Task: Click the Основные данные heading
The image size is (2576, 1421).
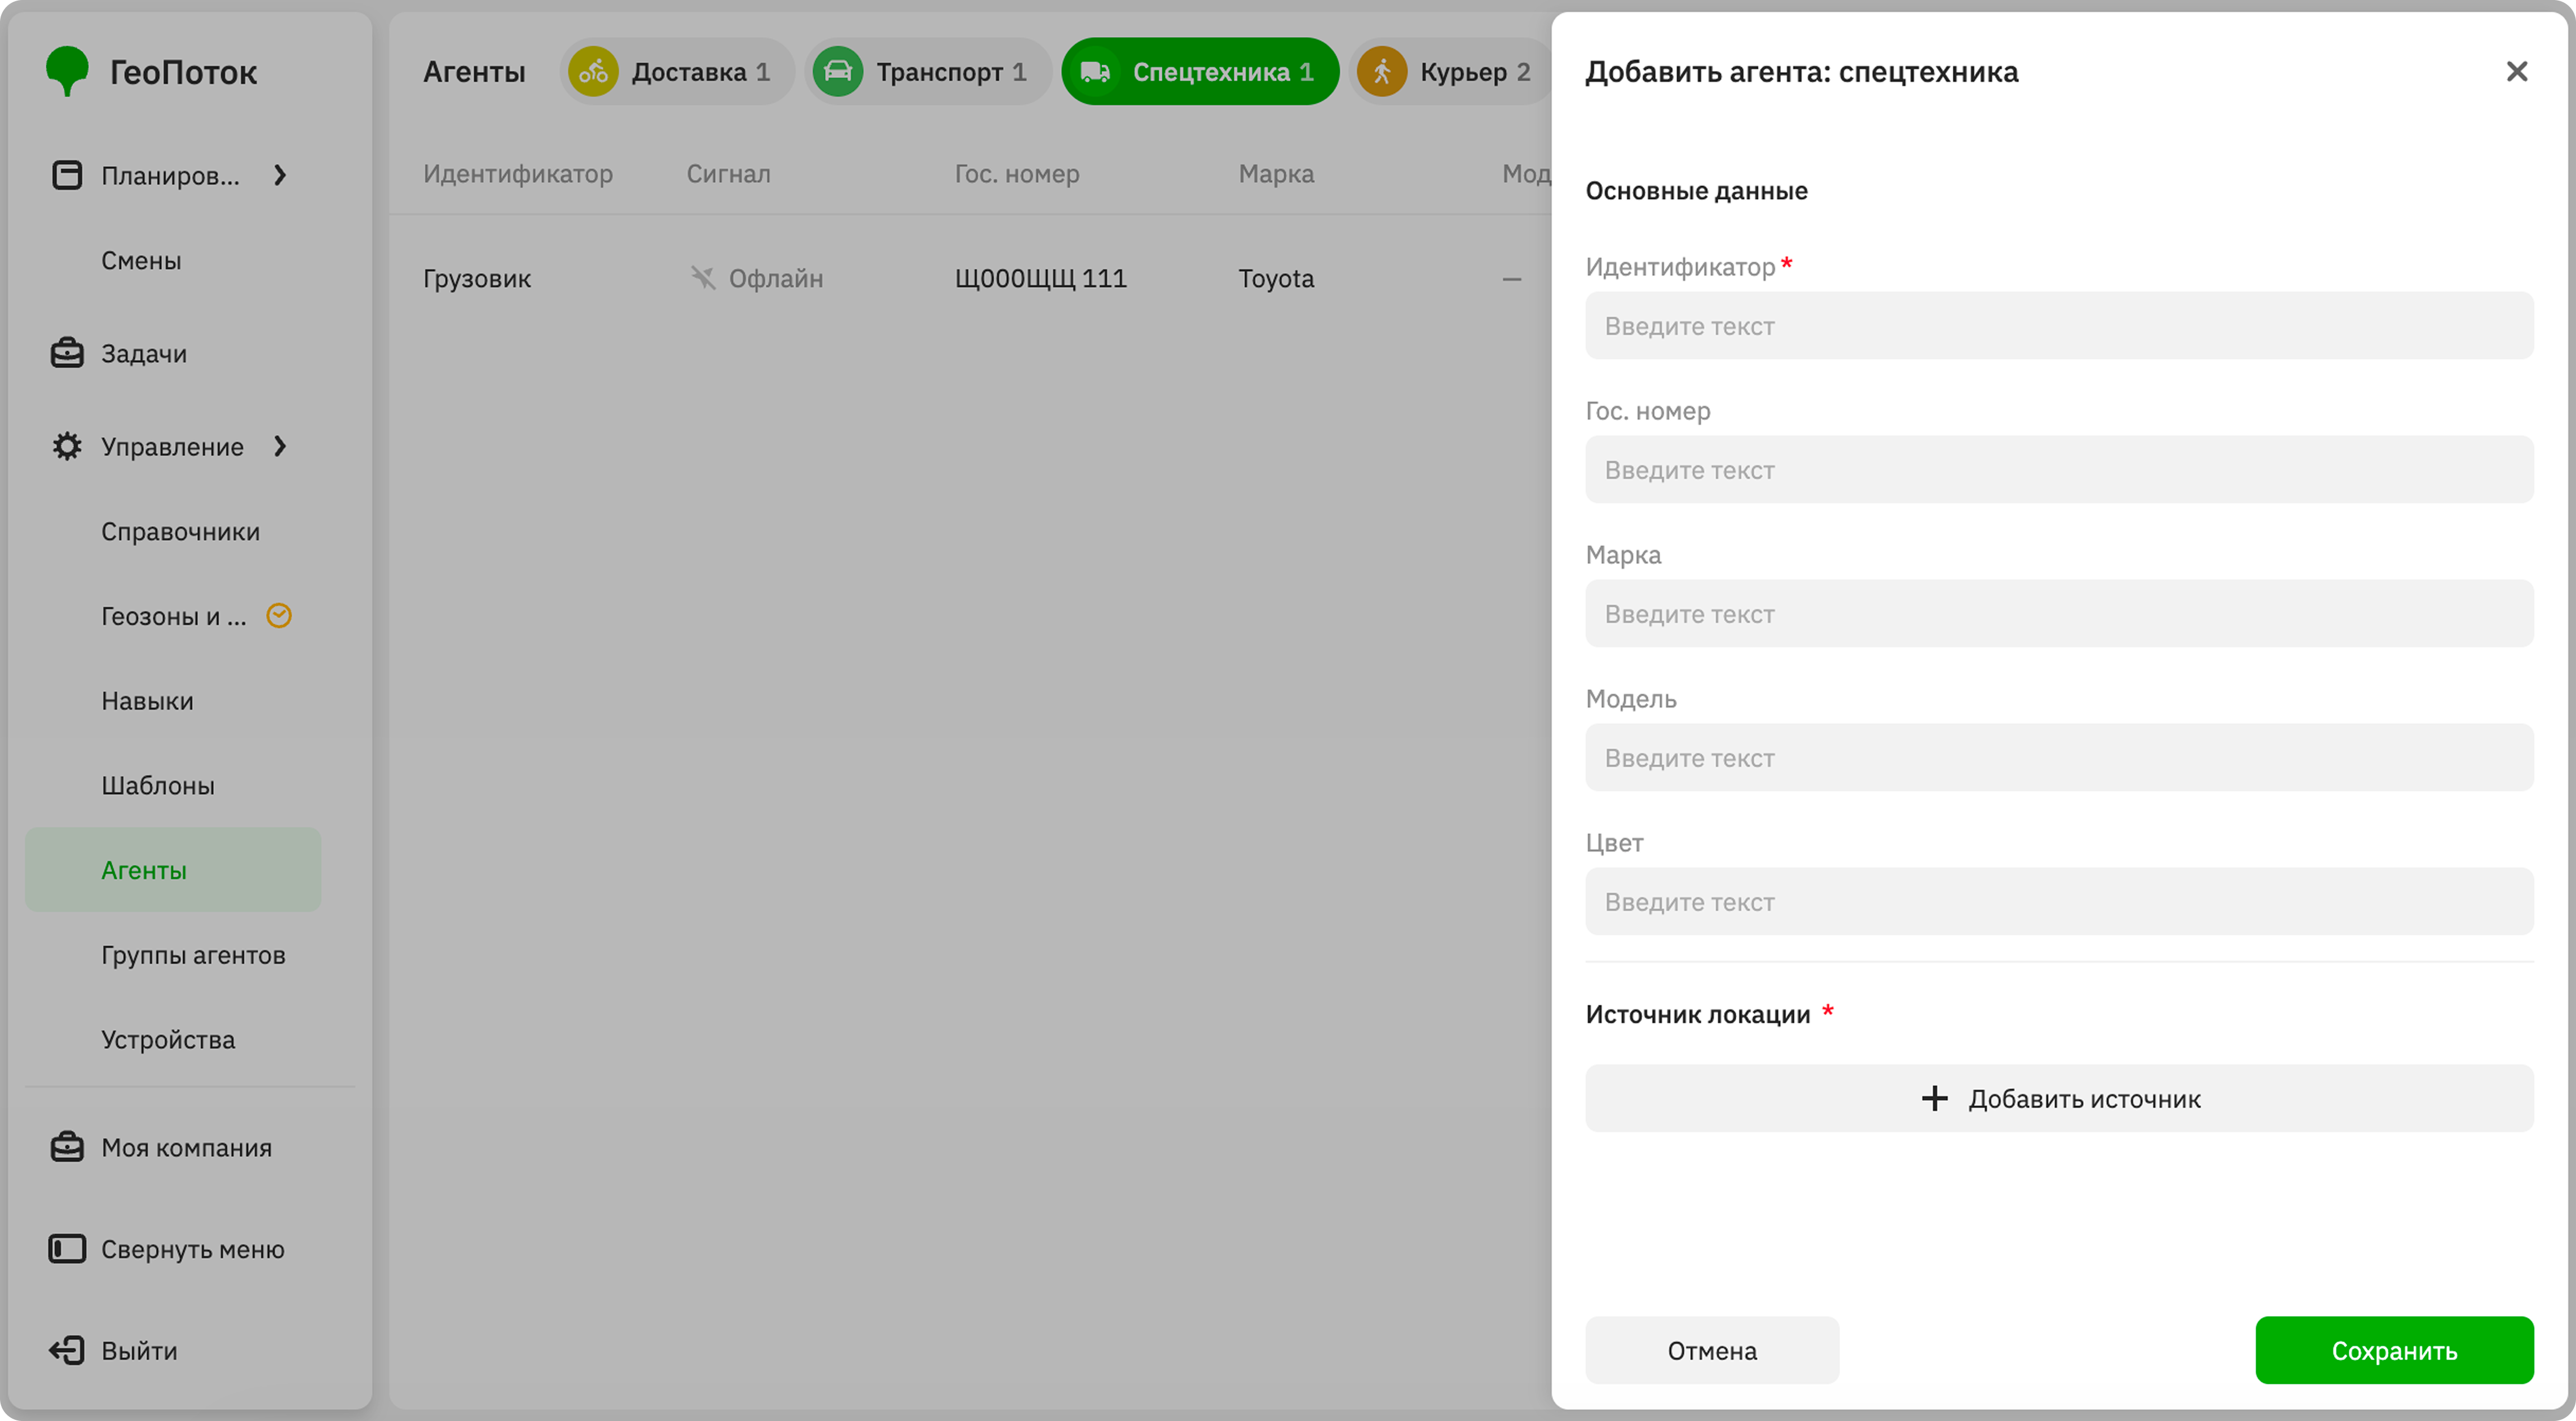Action: pyautogui.click(x=1696, y=190)
